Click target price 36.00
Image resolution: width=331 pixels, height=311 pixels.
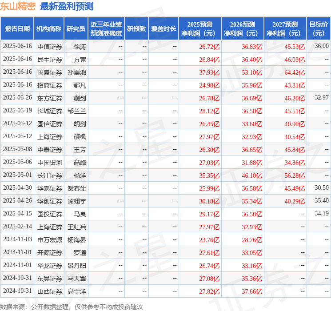point(322,46)
